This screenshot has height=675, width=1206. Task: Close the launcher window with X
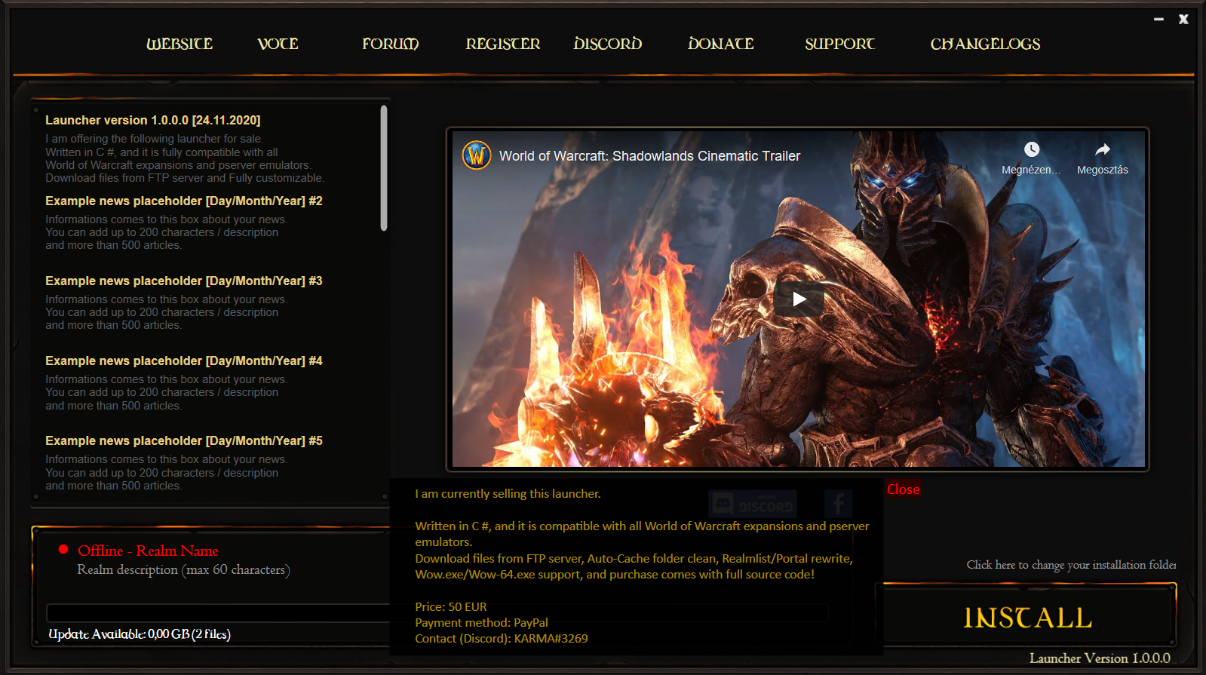1183,20
